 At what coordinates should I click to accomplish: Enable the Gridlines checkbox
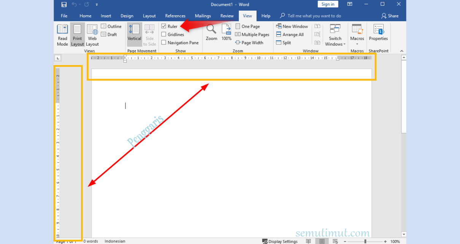tap(163, 34)
